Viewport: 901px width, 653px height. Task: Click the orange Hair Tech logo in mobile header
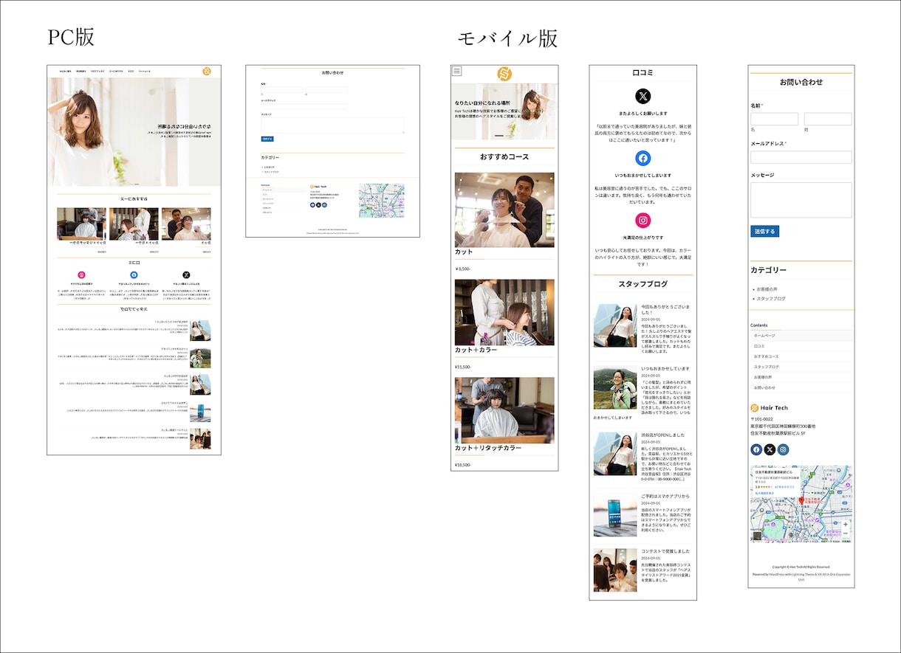click(x=504, y=74)
